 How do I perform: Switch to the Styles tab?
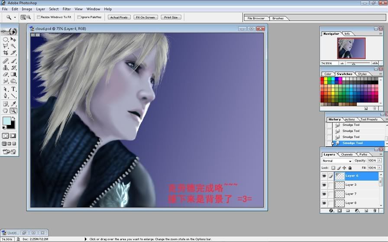362,74
